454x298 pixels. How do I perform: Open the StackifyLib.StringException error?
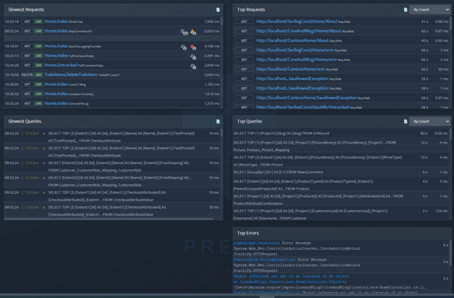[x=263, y=259]
